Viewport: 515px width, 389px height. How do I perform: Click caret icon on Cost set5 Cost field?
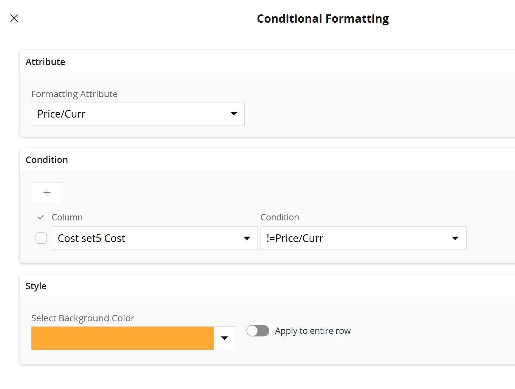click(247, 238)
